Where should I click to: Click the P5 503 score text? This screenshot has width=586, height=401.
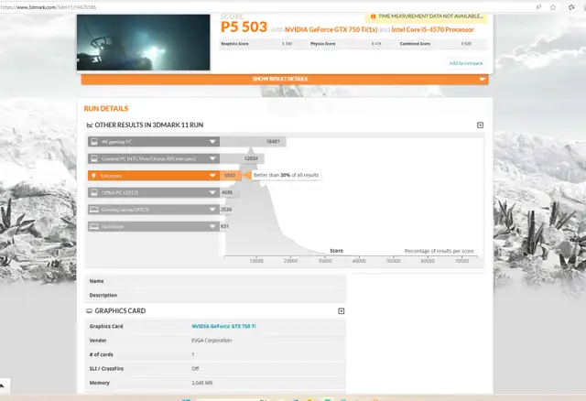[244, 27]
